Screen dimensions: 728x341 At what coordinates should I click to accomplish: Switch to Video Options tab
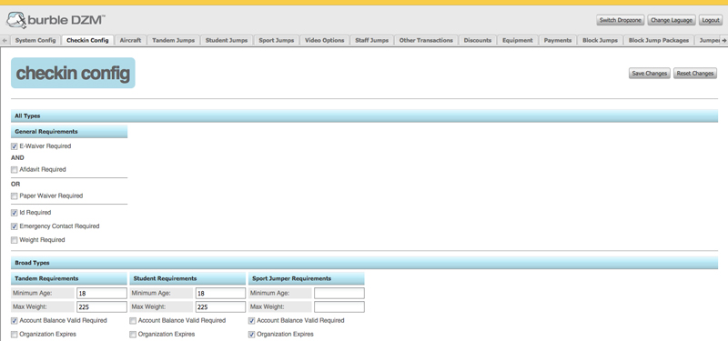coord(325,40)
